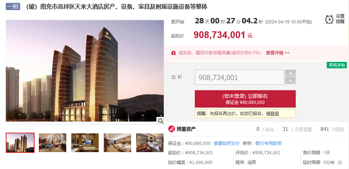Select the twin beds room thumbnail

[x=117, y=143]
